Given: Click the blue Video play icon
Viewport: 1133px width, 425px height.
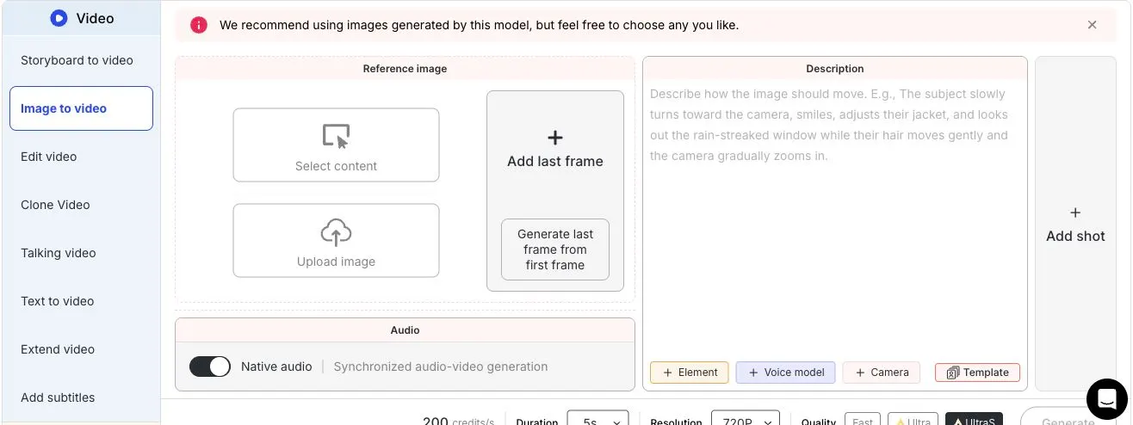Looking at the screenshot, I should pos(59,18).
